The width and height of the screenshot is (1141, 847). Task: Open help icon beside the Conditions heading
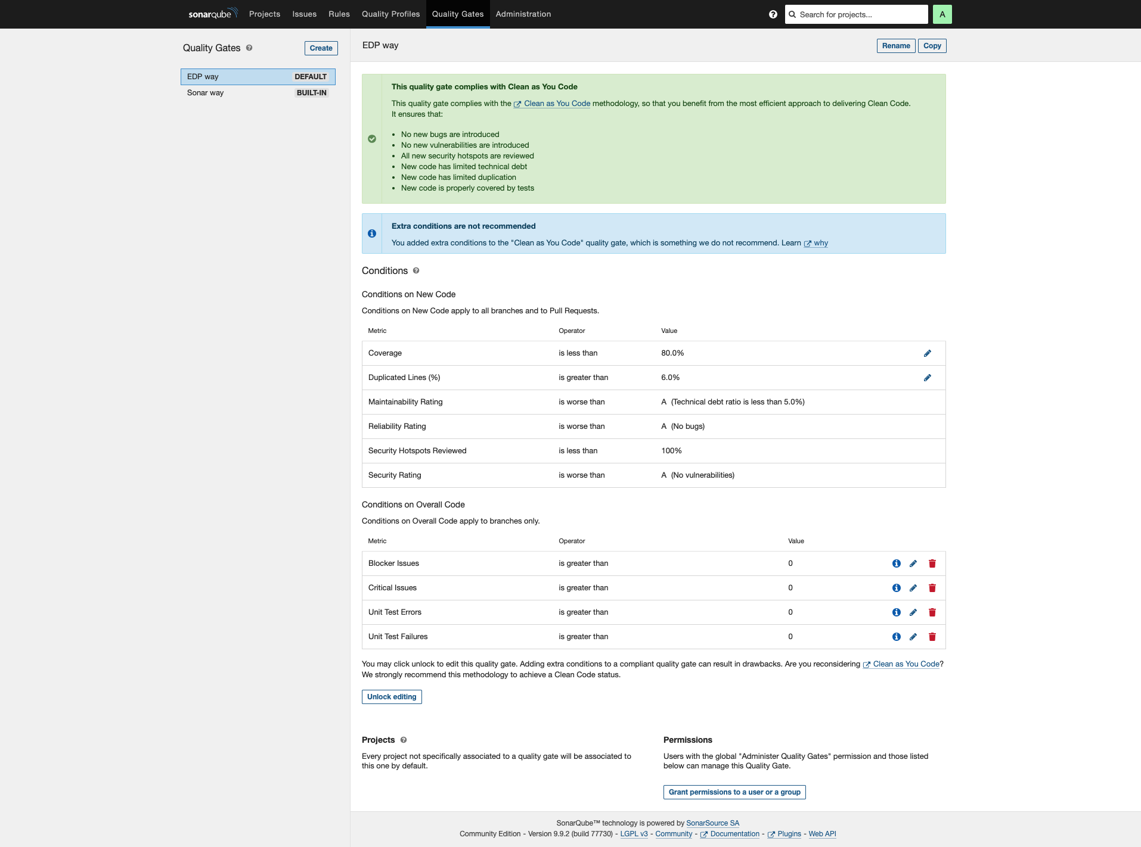(416, 271)
